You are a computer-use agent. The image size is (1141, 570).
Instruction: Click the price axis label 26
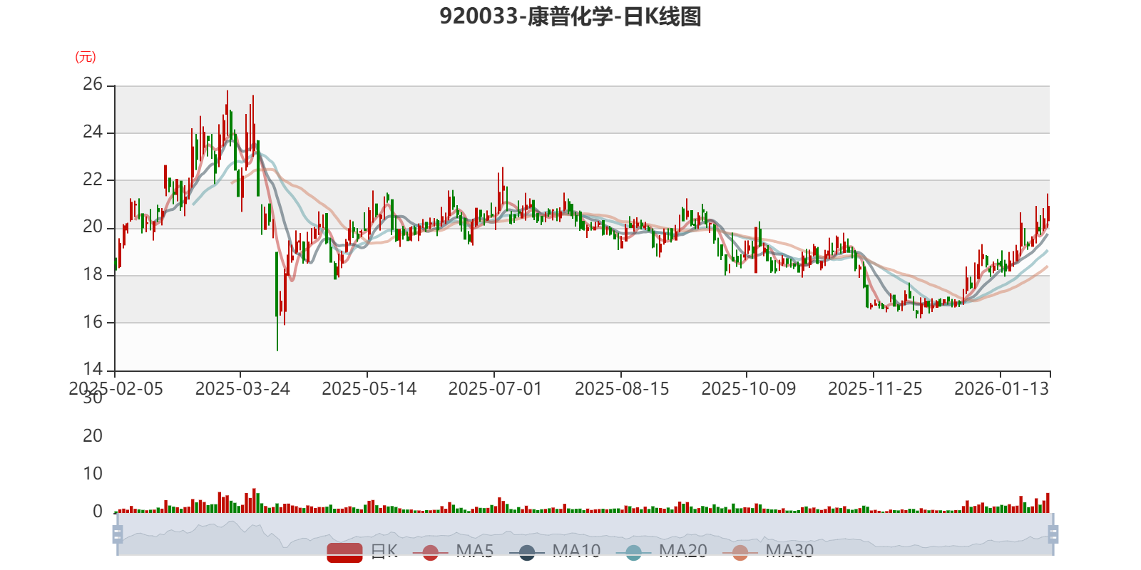point(93,85)
